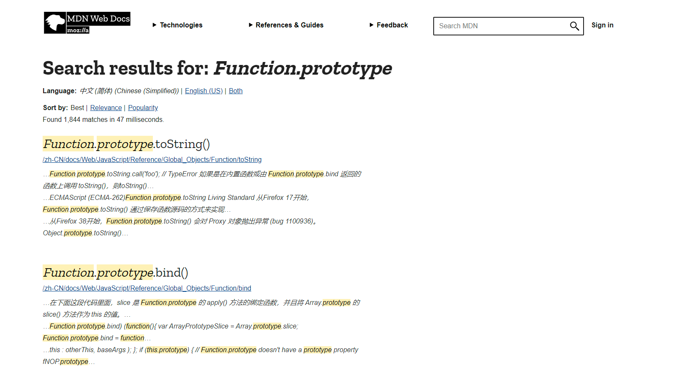This screenshot has width=679, height=377.
Task: Show results in Both languages
Action: [236, 91]
